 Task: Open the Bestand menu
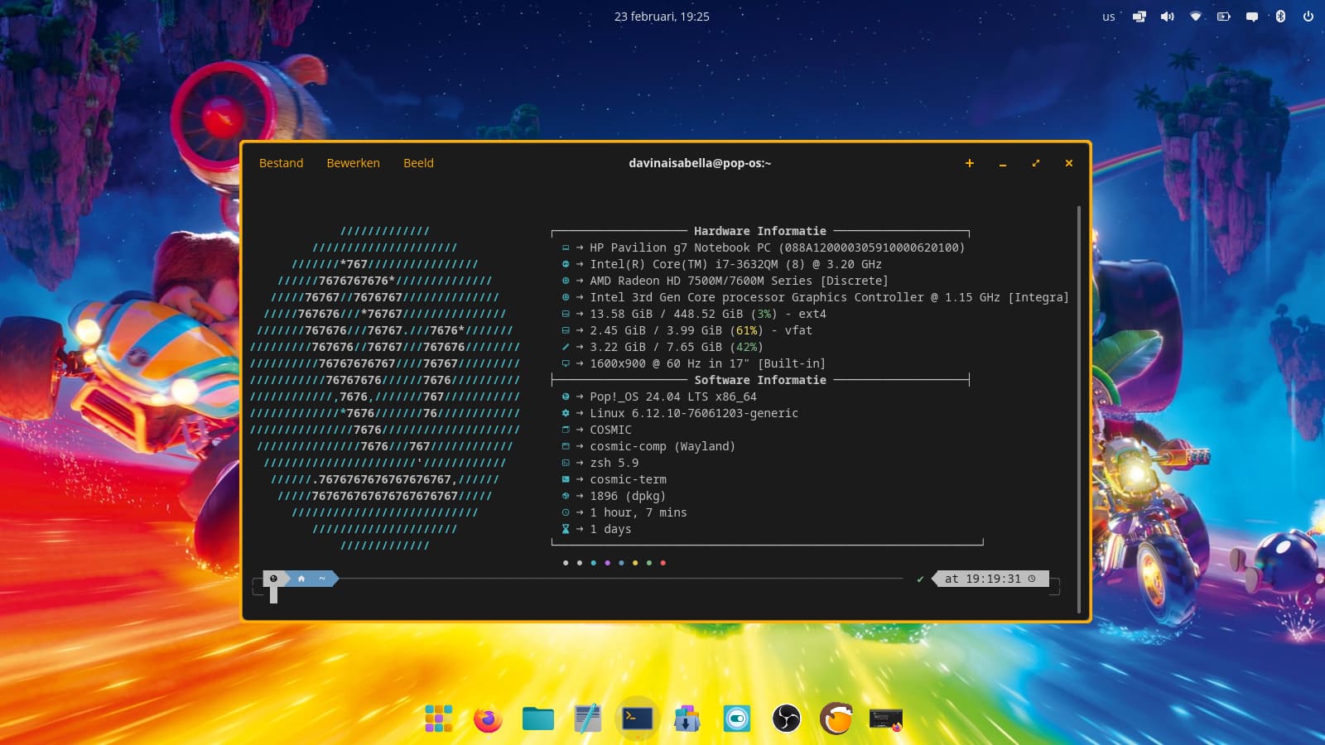coord(281,163)
